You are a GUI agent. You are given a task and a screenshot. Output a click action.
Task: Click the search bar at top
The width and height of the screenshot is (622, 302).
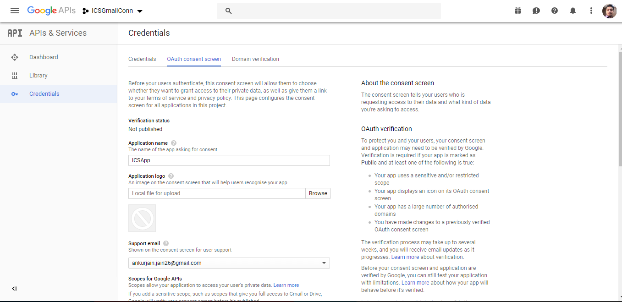coord(329,11)
